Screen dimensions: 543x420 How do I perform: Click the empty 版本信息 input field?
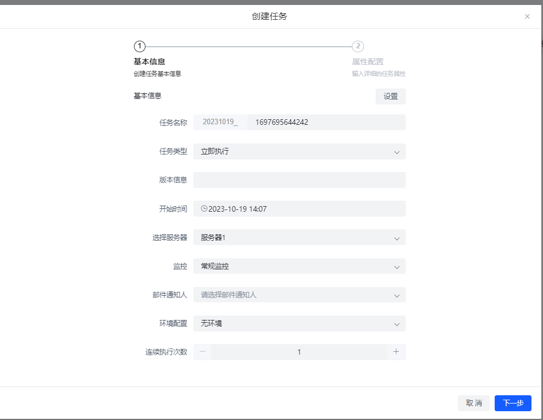pos(299,180)
